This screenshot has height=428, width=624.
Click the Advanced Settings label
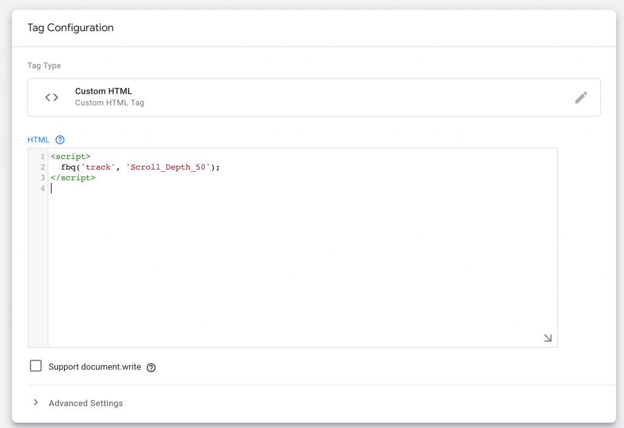[85, 403]
